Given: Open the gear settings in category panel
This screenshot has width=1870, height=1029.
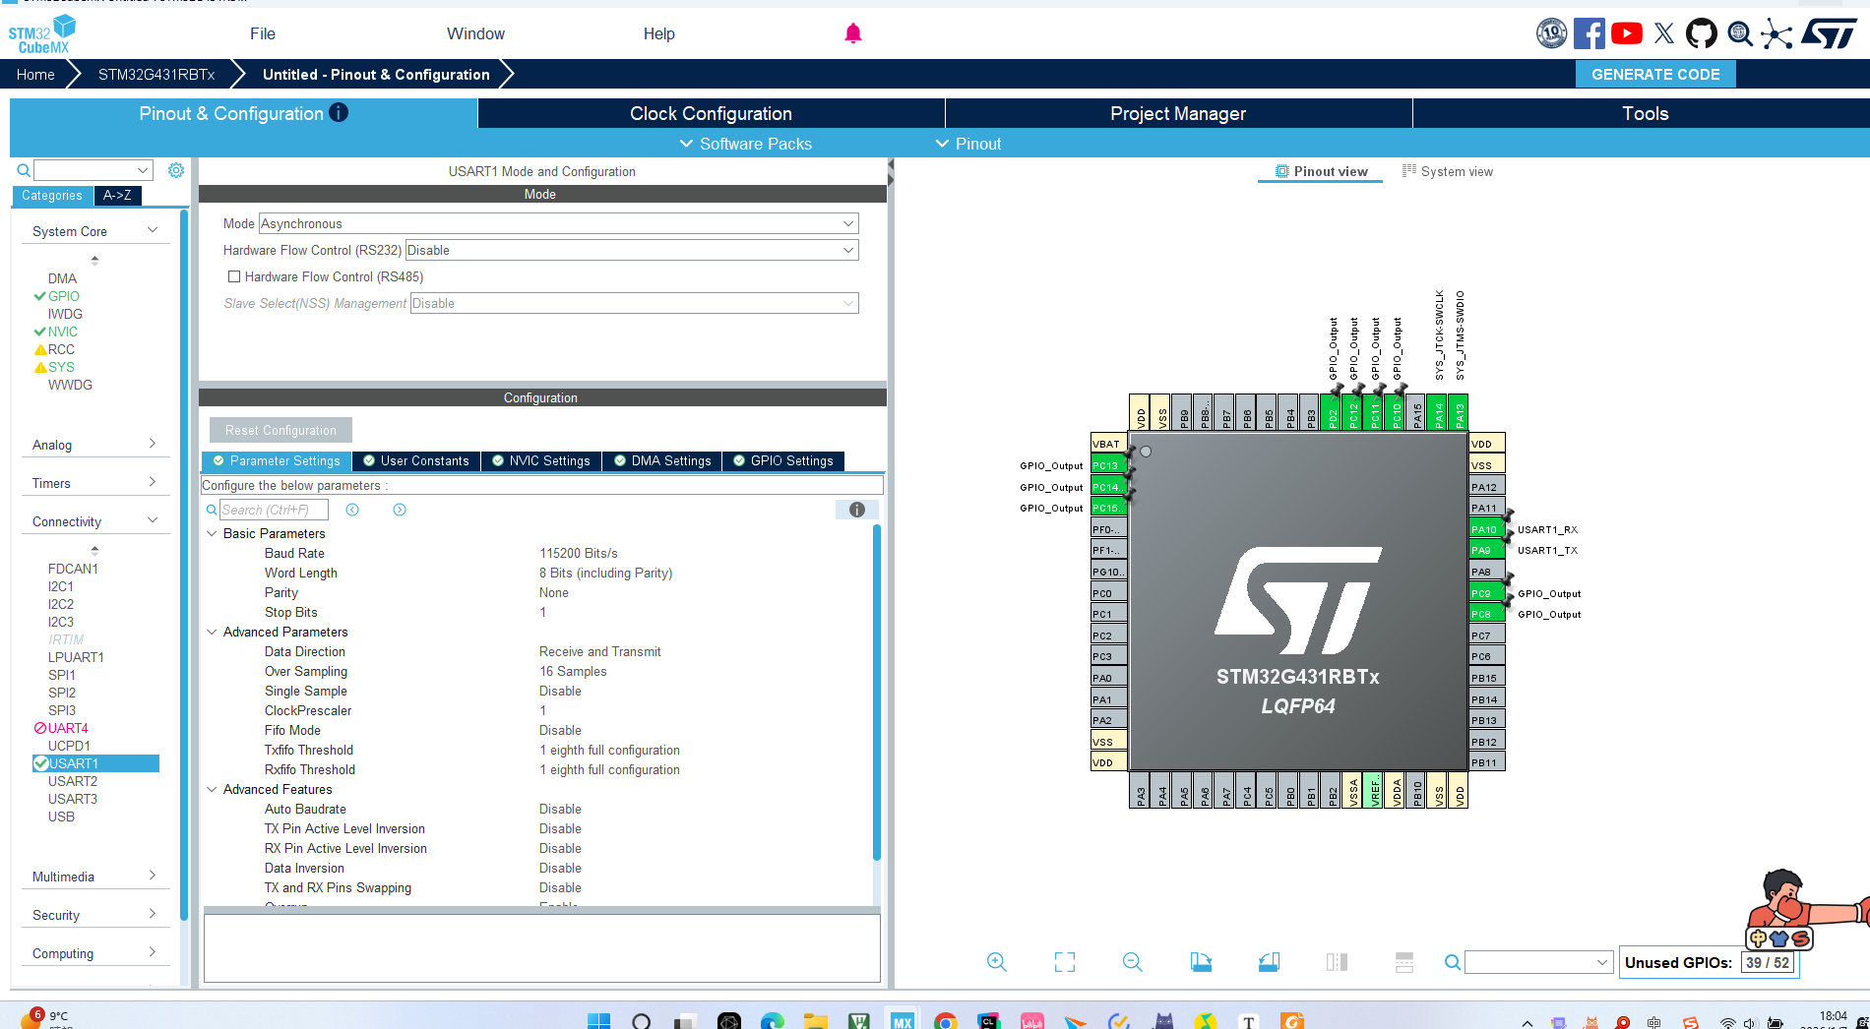Looking at the screenshot, I should pos(176,170).
